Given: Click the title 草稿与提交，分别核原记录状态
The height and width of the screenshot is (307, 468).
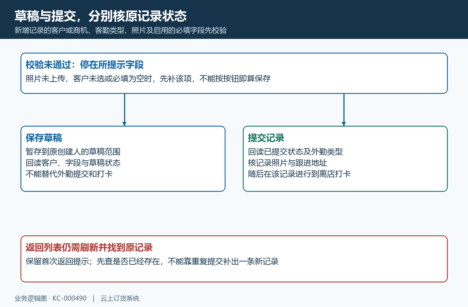Looking at the screenshot, I should [x=101, y=16].
